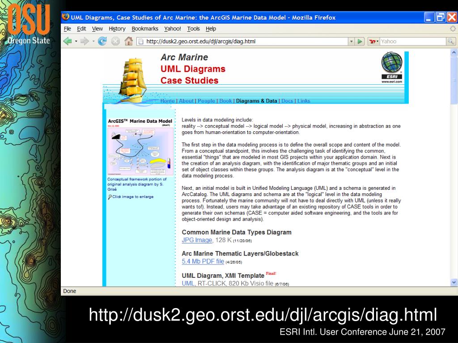458x343 pixels.
Task: Click the ESRI globe logo
Action: (392, 67)
